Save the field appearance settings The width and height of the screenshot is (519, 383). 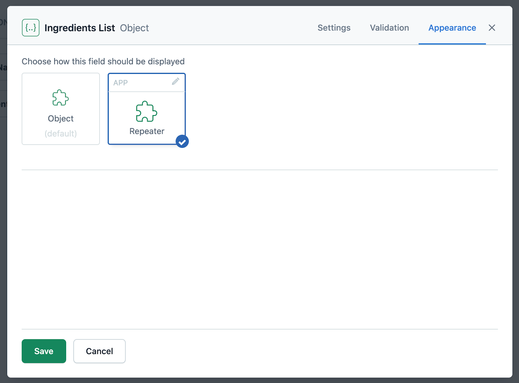(43, 351)
